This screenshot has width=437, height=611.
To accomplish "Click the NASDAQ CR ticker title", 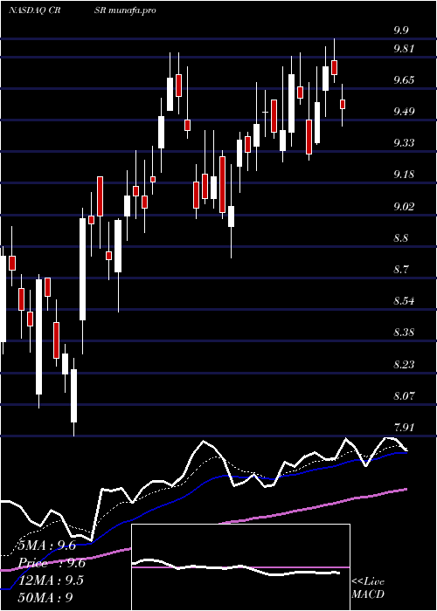I will tap(33, 10).
